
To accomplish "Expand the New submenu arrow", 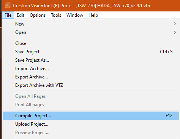I will tap(175, 24).
